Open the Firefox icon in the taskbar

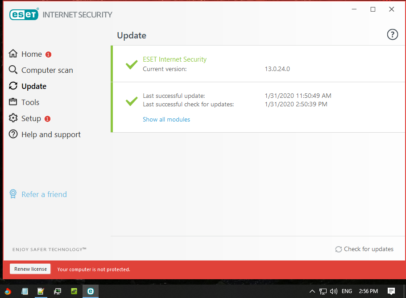(x=8, y=291)
